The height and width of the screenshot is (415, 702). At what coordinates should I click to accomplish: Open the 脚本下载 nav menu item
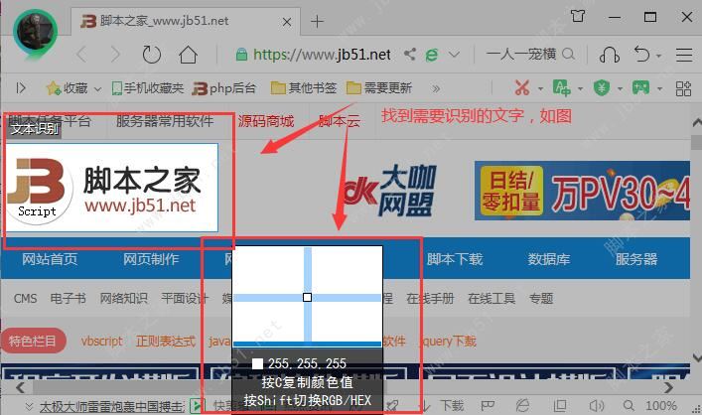point(455,259)
